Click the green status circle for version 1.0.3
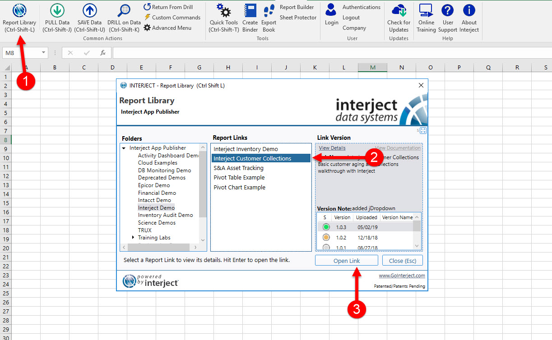 coord(326,227)
